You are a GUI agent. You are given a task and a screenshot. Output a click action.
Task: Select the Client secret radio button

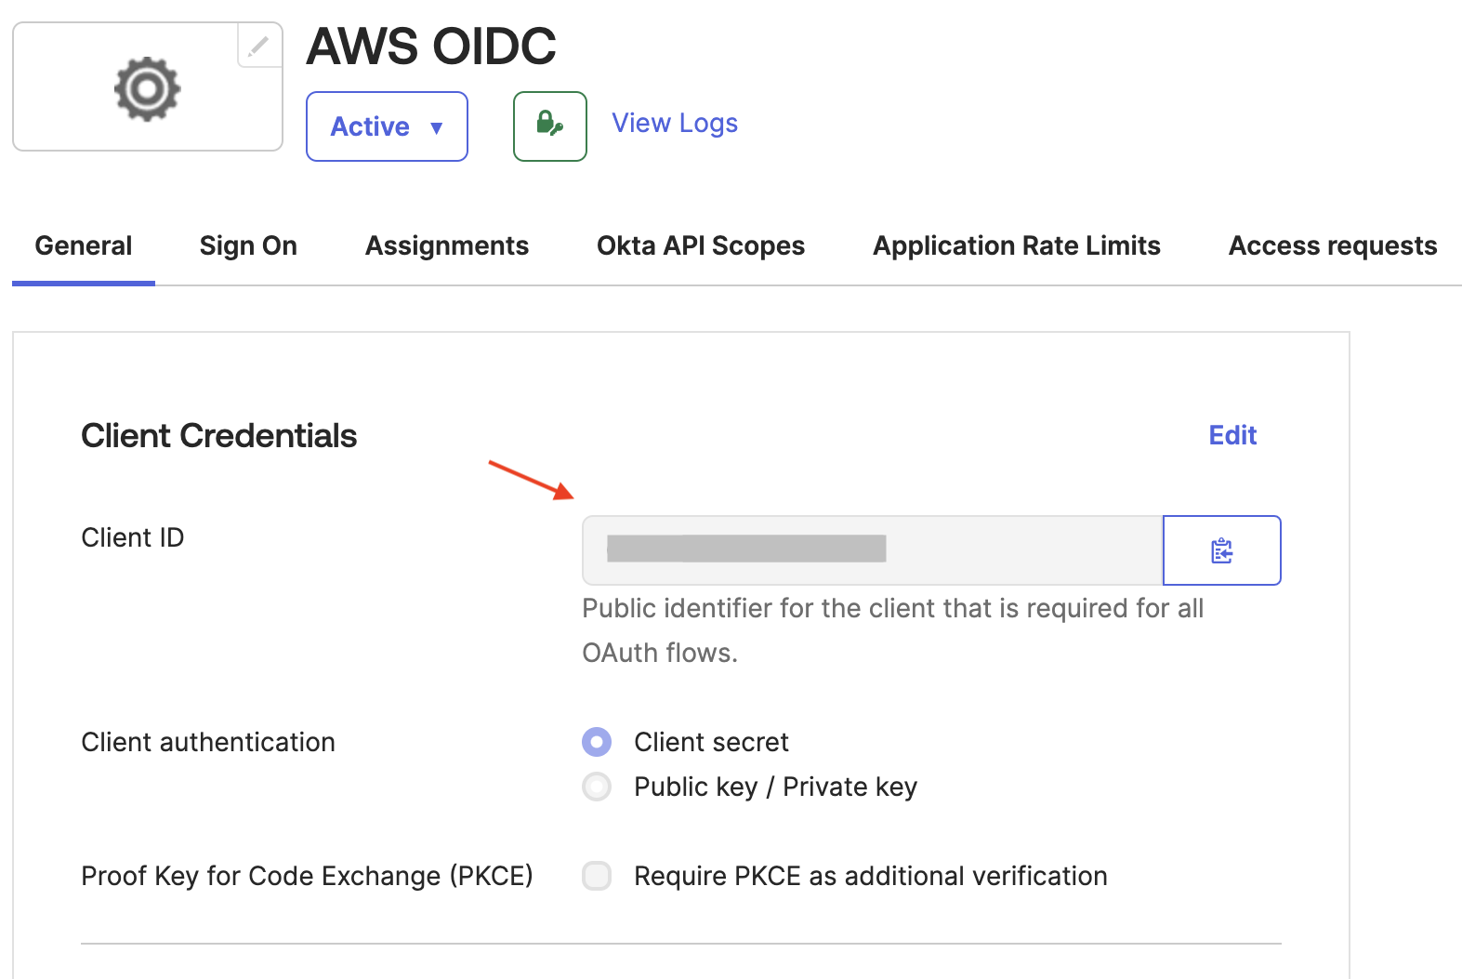click(597, 742)
